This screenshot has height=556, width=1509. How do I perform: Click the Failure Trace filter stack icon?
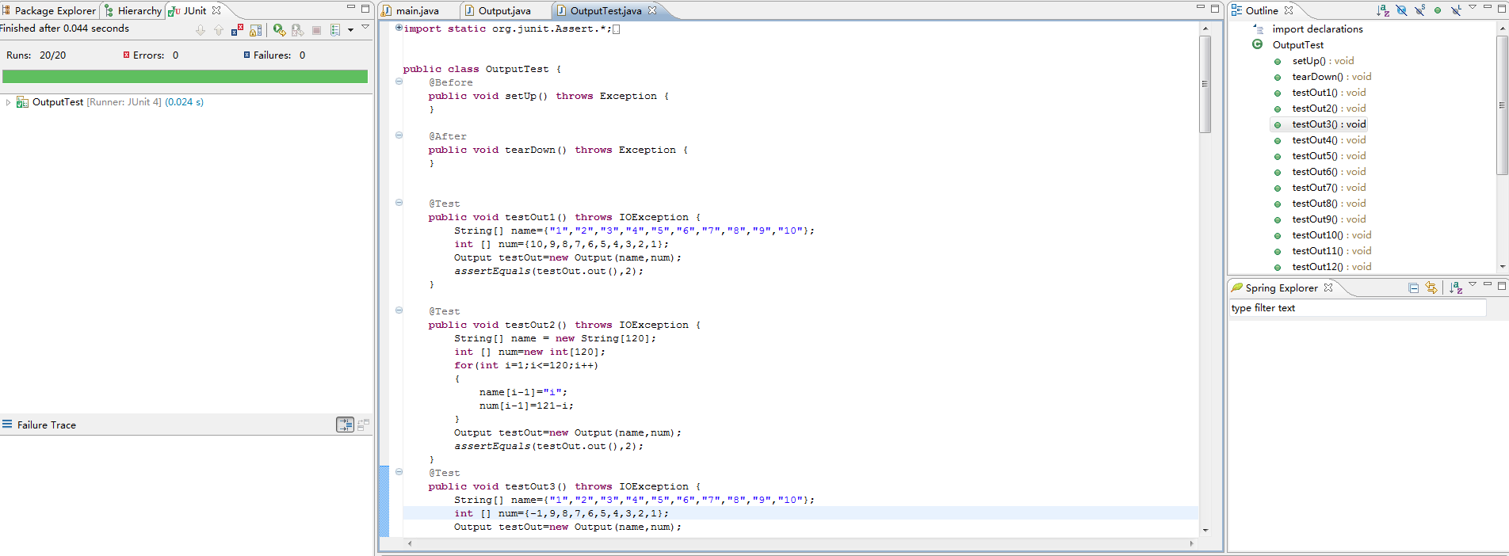coord(345,425)
